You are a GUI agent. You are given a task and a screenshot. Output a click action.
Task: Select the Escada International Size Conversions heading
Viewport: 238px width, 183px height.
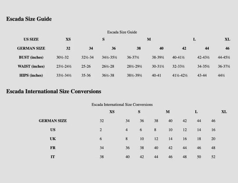point(54,91)
